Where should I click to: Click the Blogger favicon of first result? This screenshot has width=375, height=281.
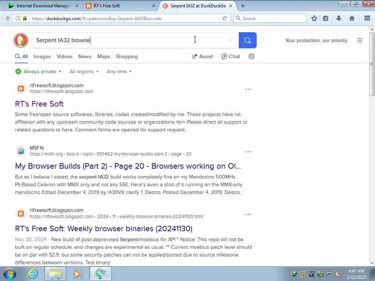pyautogui.click(x=21, y=89)
